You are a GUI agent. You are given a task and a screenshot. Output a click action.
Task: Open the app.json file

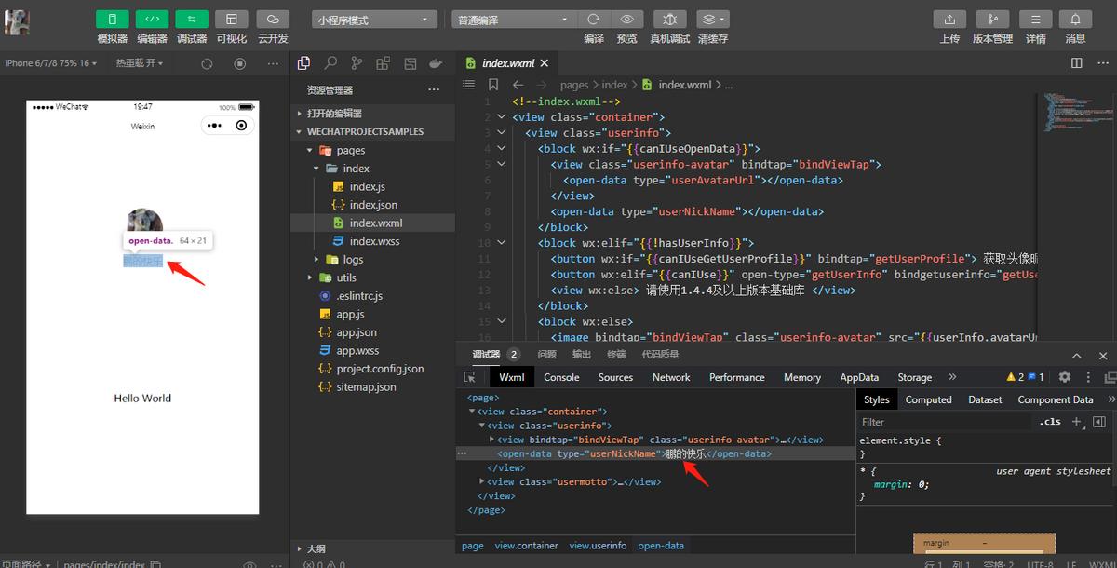click(x=357, y=332)
